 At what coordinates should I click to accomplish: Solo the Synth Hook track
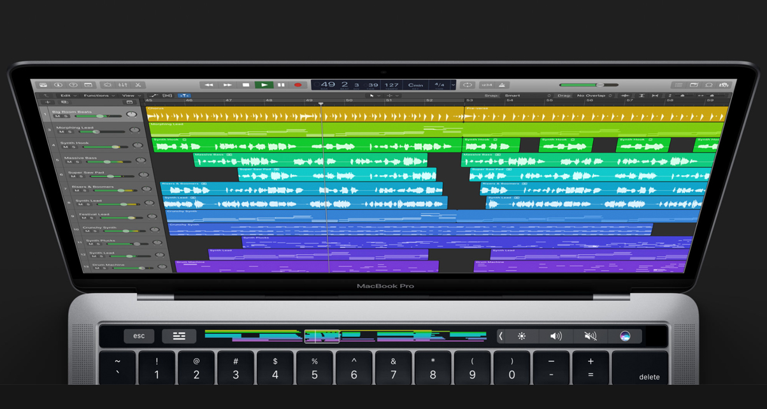click(73, 147)
